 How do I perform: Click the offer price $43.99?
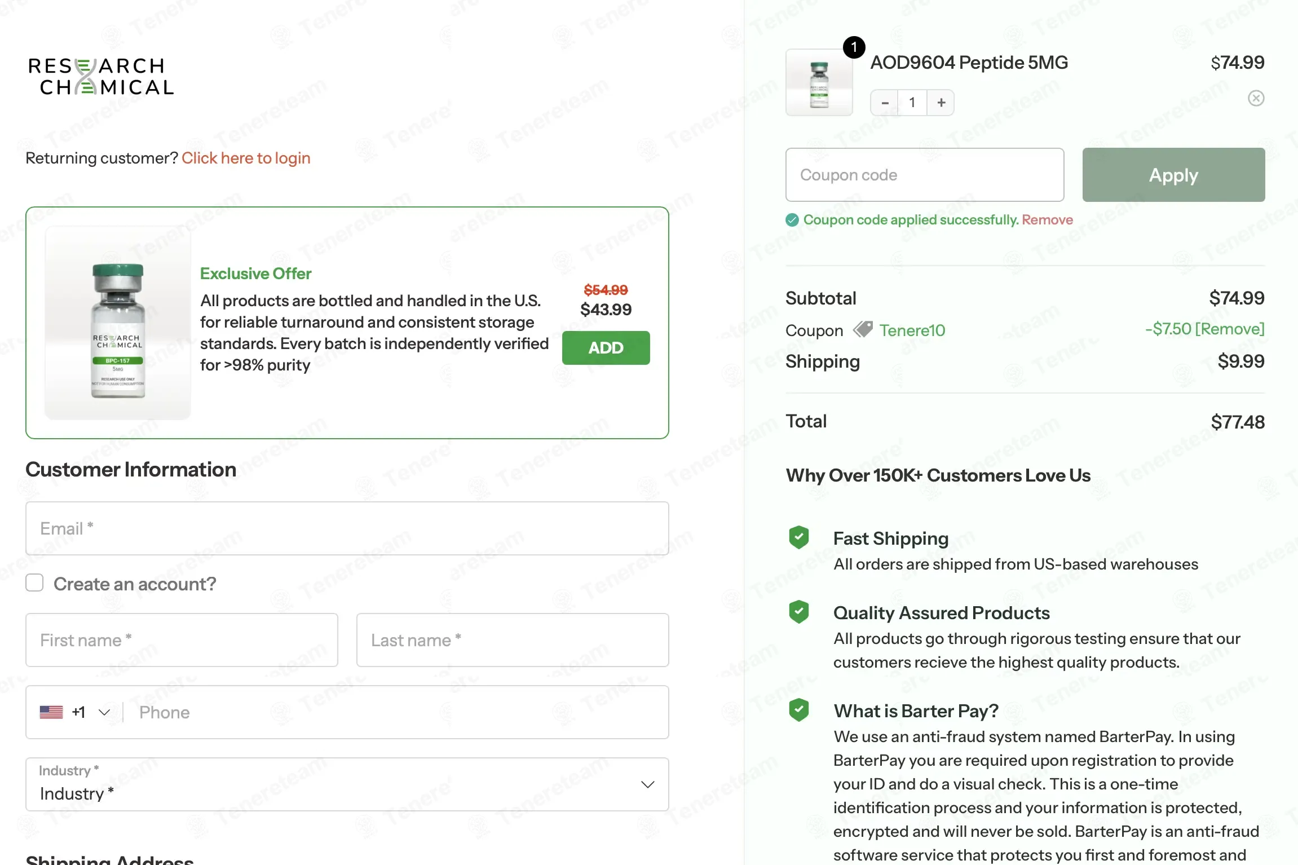[x=606, y=309]
